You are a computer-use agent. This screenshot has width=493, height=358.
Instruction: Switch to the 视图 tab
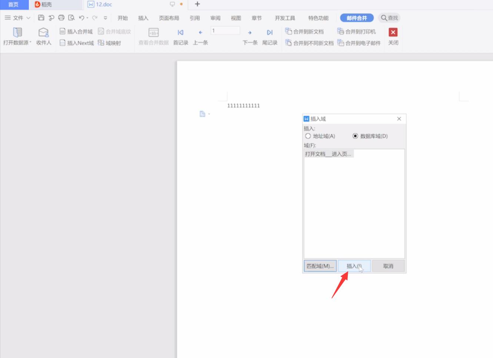click(236, 18)
